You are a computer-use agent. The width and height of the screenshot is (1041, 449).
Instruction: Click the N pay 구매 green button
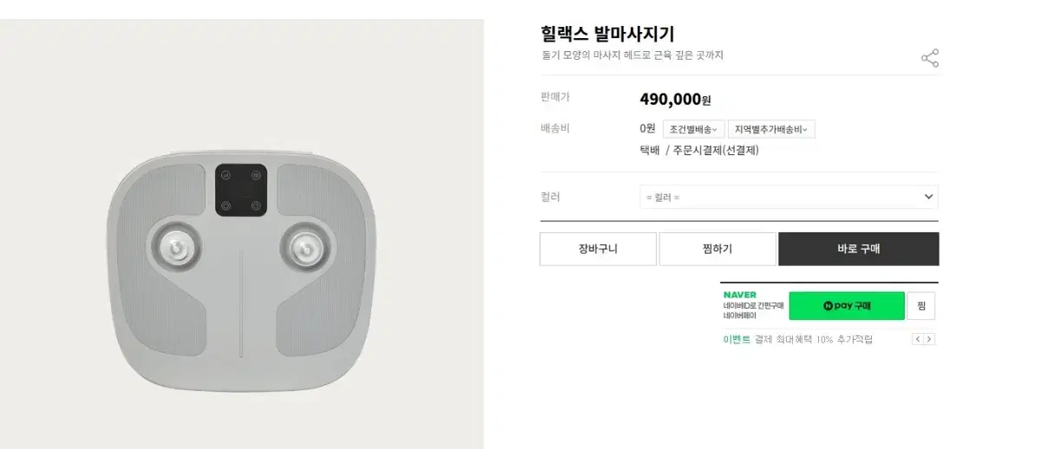coord(847,306)
